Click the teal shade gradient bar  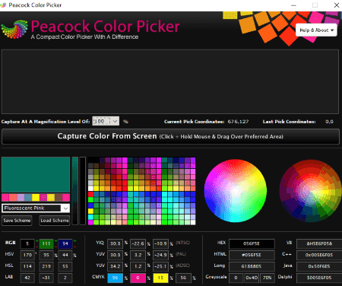coord(75,191)
